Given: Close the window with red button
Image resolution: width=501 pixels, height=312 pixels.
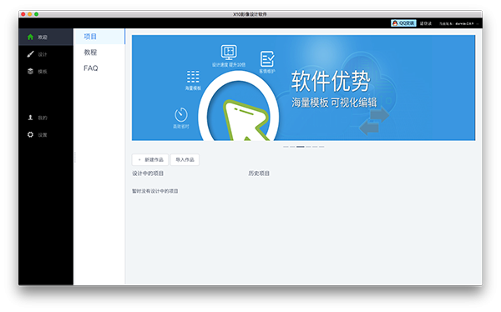Looking at the screenshot, I should click(23, 14).
